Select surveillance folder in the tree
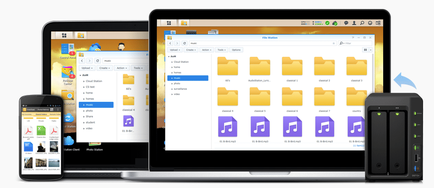434x188 pixels. 180,89
